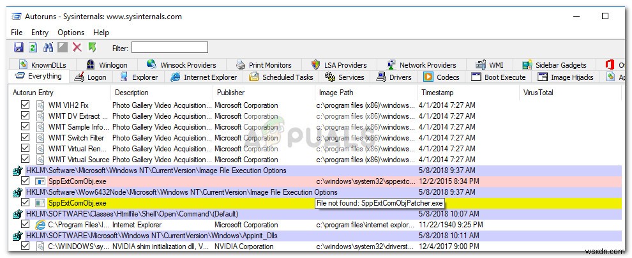This screenshot has width=632, height=258.
Task: Disable the yellow SppExtComObj.exe entry checkbox
Action: tap(26, 203)
